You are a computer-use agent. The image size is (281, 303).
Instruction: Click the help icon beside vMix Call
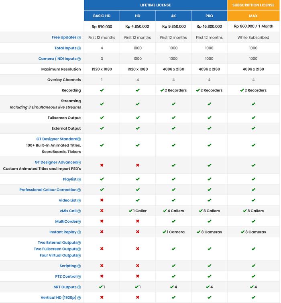point(79,211)
